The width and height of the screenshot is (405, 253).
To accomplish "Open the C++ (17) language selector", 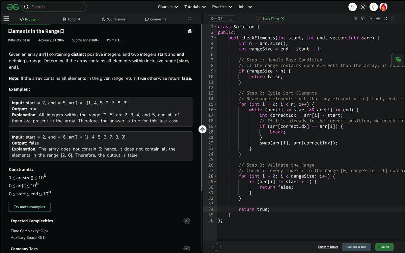I will tap(222, 19).
